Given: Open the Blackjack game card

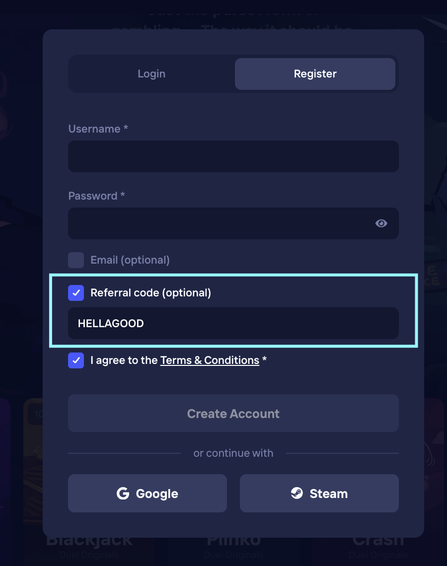Looking at the screenshot, I should [x=89, y=546].
